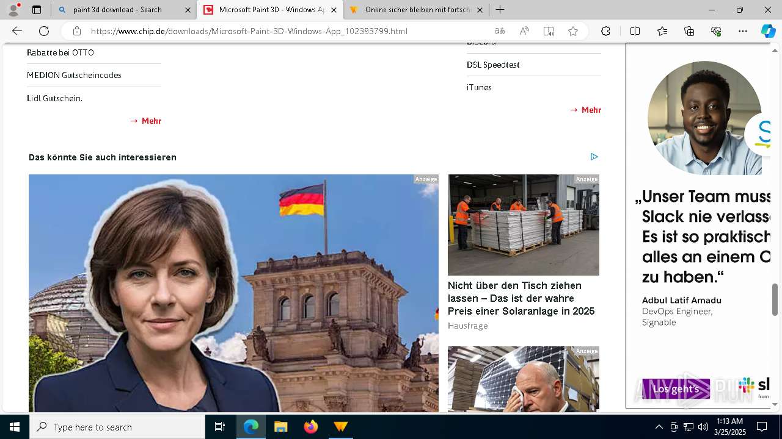
Task: Open the yellow triangle taskbar app
Action: (x=341, y=427)
